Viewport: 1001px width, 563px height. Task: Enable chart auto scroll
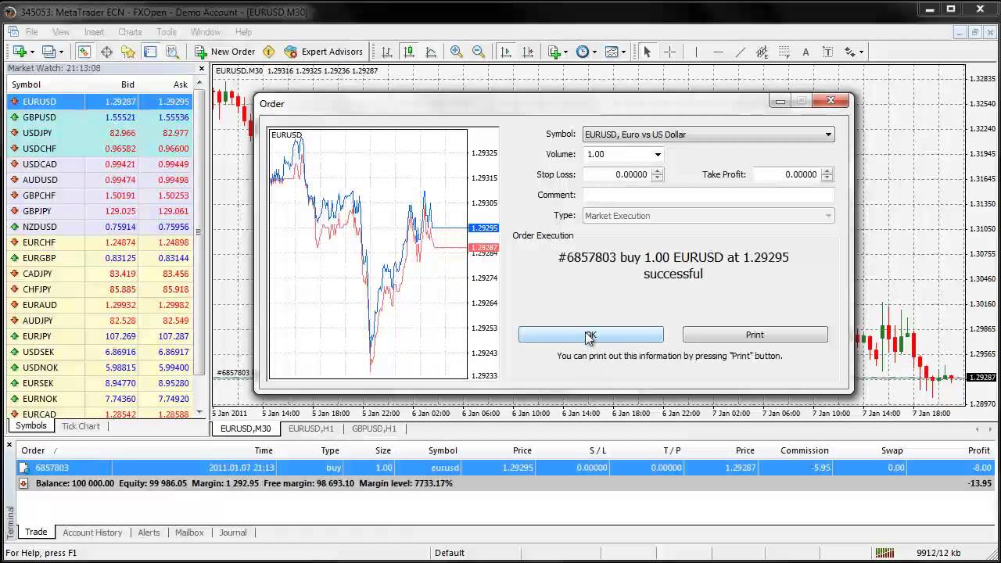504,52
